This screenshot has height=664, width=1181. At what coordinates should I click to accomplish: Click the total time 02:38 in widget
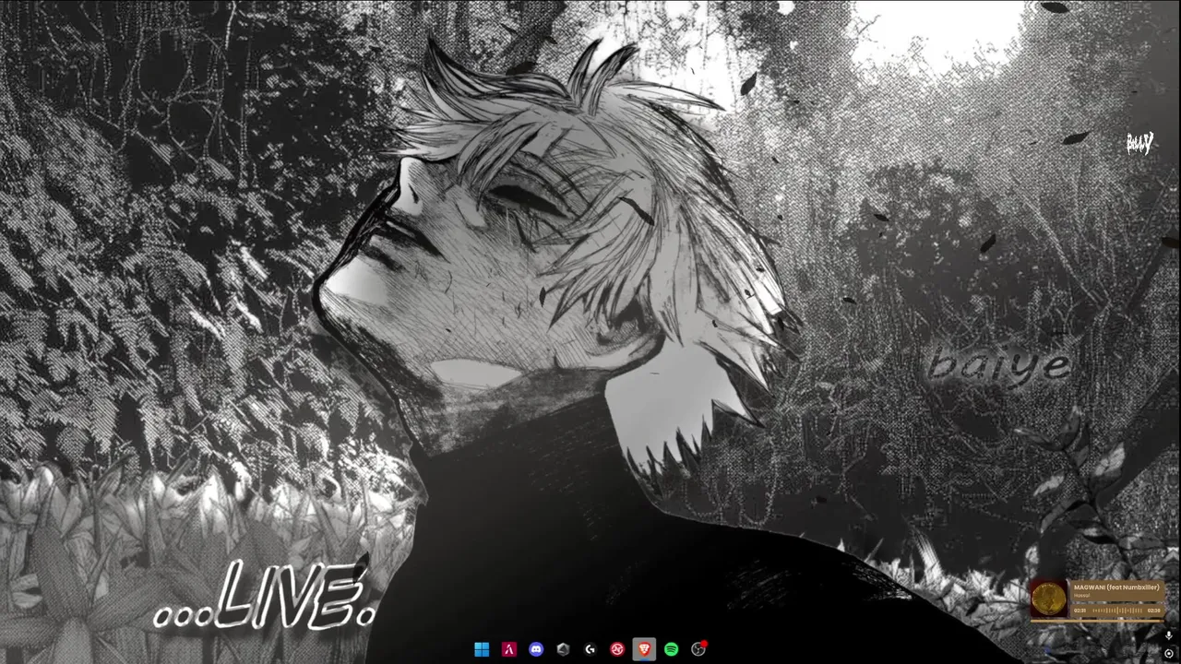(x=1153, y=611)
